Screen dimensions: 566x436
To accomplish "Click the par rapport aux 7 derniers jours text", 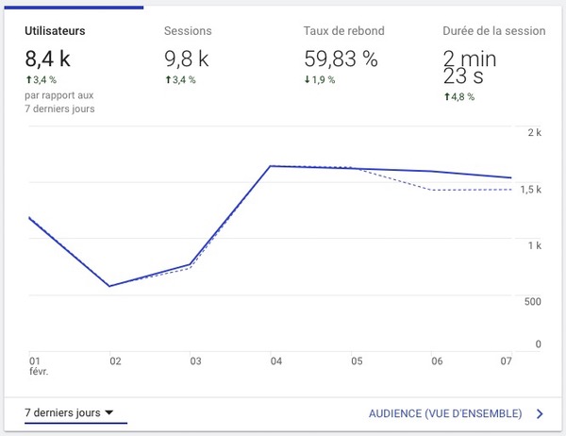I will [x=59, y=102].
